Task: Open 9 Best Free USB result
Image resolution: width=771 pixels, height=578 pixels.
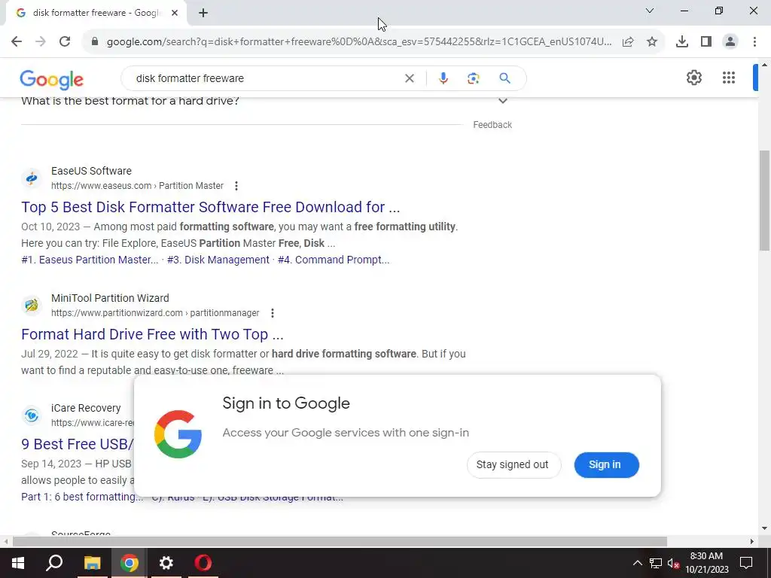Action: point(78,444)
